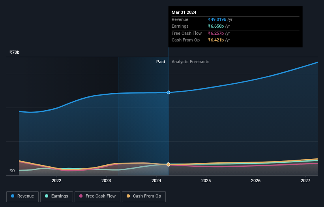The width and height of the screenshot is (324, 207).
Task: Click the ₹0 y-axis label
Action: click(x=12, y=171)
